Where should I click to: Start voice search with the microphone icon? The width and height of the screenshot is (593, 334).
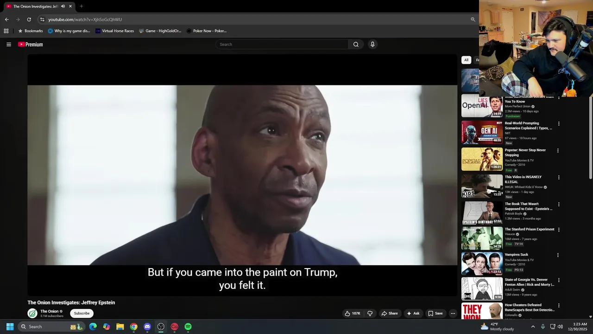[x=372, y=45]
